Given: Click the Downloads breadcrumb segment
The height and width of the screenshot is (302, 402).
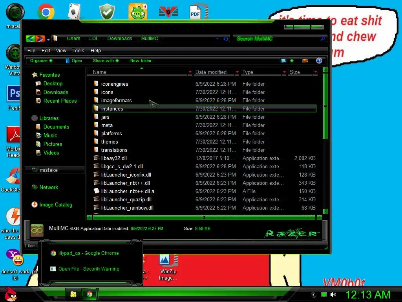Looking at the screenshot, I should (x=119, y=38).
